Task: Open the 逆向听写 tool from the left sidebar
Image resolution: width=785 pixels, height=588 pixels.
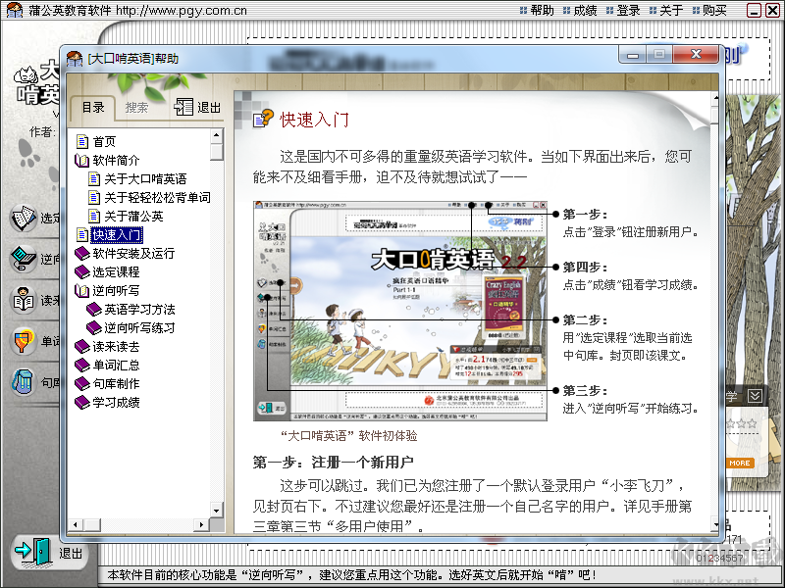Action: pyautogui.click(x=25, y=260)
